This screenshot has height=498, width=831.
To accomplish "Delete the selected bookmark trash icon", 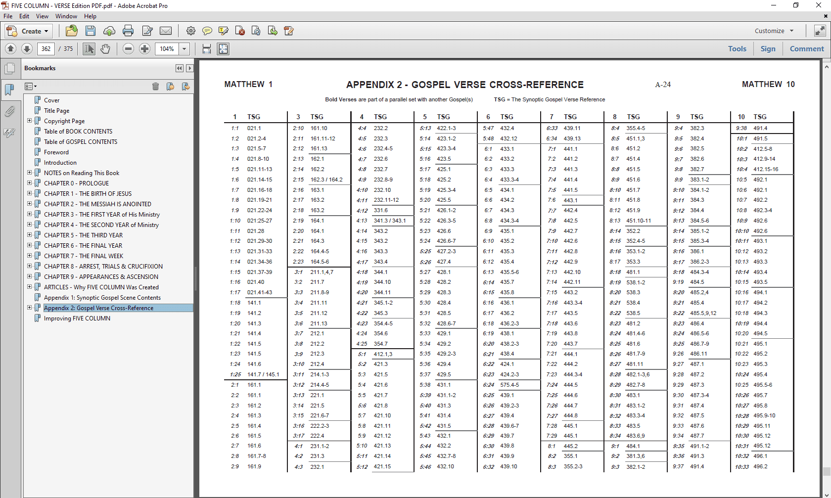I will pos(155,87).
